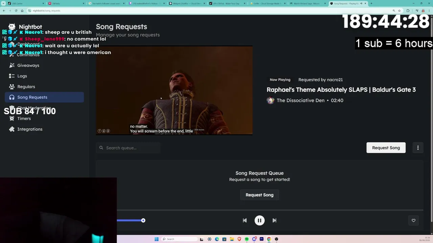Bookmark this page with star icon
The height and width of the screenshot is (243, 433).
tap(399, 10)
